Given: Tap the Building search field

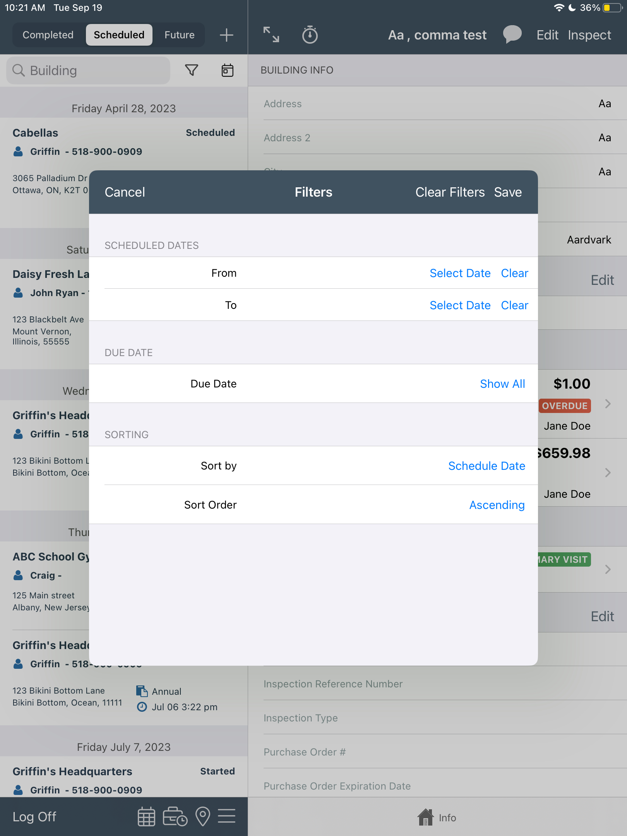Looking at the screenshot, I should 88,70.
